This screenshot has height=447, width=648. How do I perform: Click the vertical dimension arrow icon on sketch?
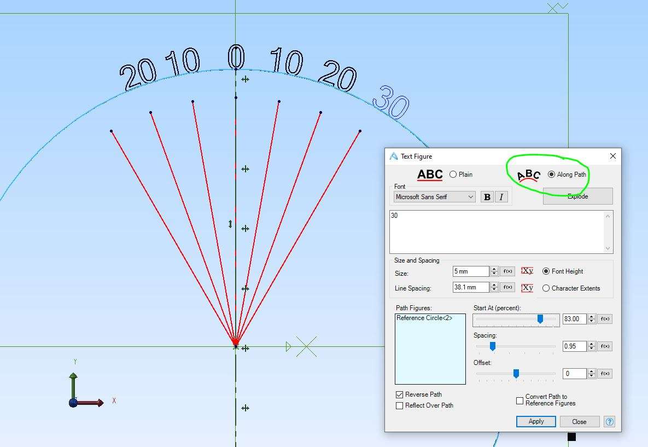pos(230,224)
